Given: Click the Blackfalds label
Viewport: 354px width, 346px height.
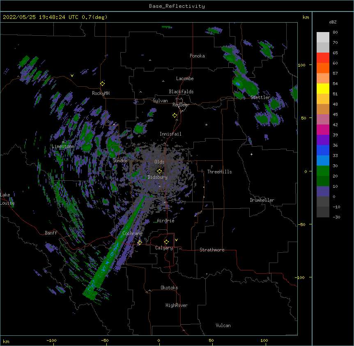Looking at the screenshot, I should (x=181, y=92).
